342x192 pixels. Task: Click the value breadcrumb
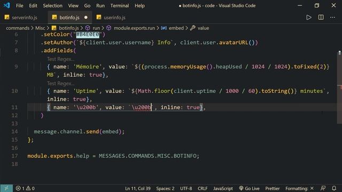coord(203,28)
